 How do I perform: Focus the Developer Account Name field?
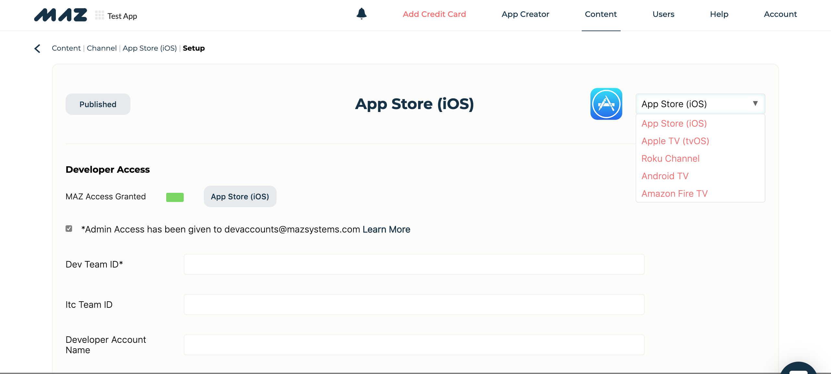click(x=414, y=345)
